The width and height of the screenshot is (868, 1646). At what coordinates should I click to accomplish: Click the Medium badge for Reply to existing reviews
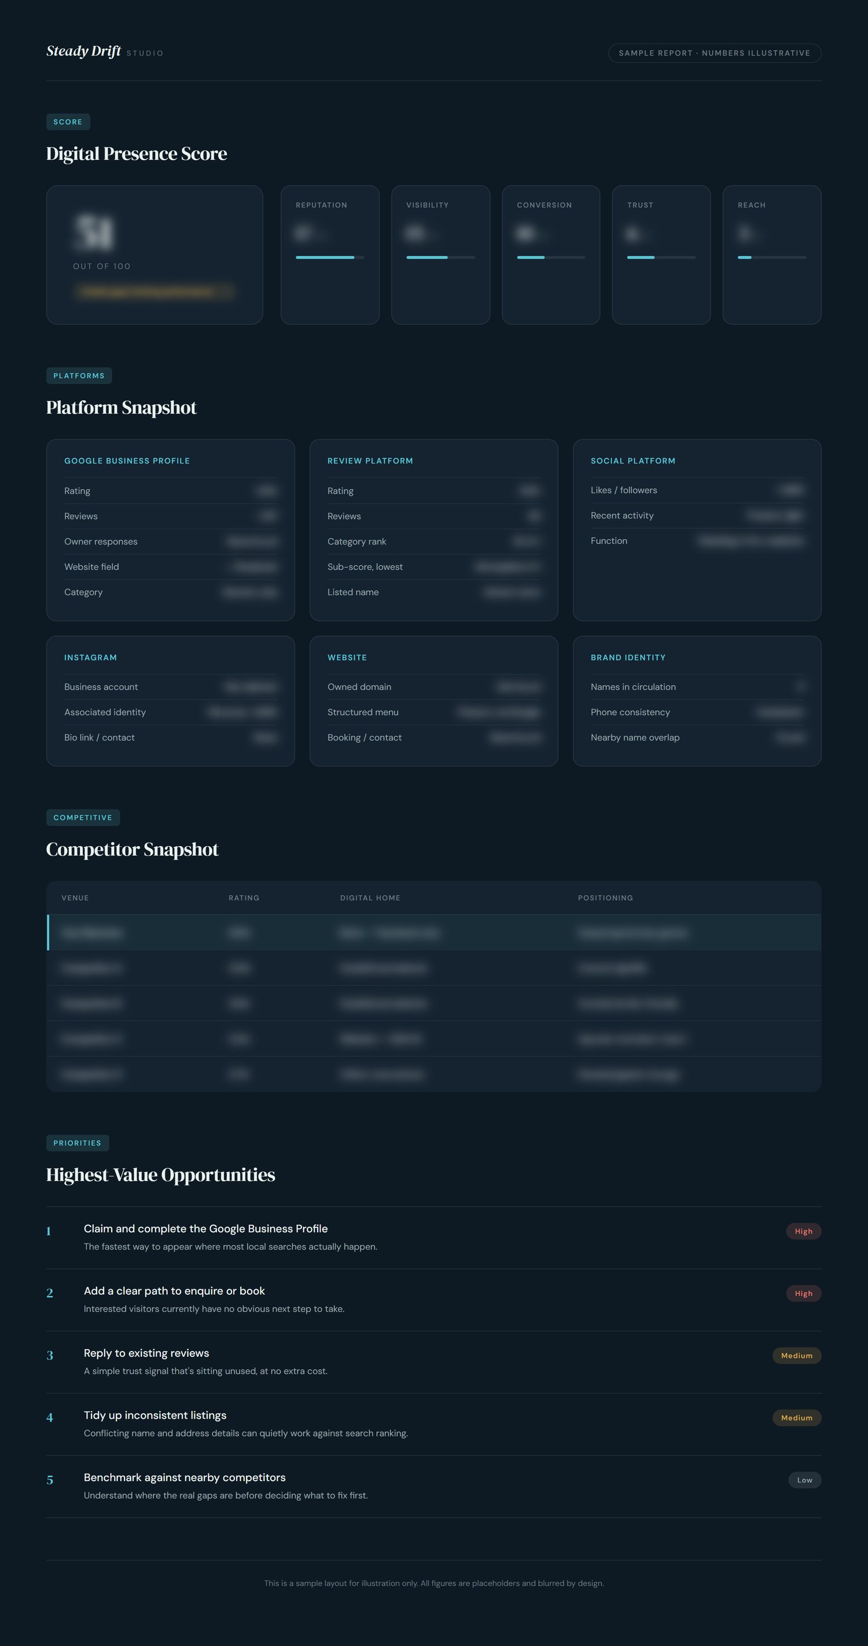point(796,1355)
